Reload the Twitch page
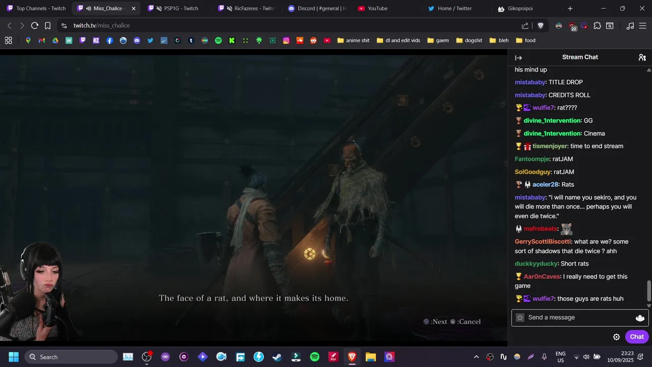This screenshot has height=367, width=652. click(x=35, y=25)
